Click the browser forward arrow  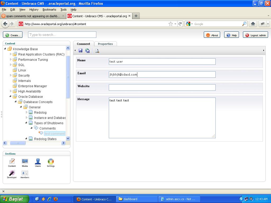click(x=12, y=24)
